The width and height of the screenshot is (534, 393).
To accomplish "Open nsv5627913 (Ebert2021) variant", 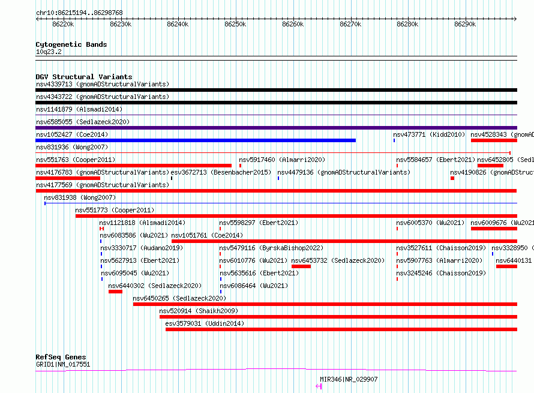I will 140,260.
